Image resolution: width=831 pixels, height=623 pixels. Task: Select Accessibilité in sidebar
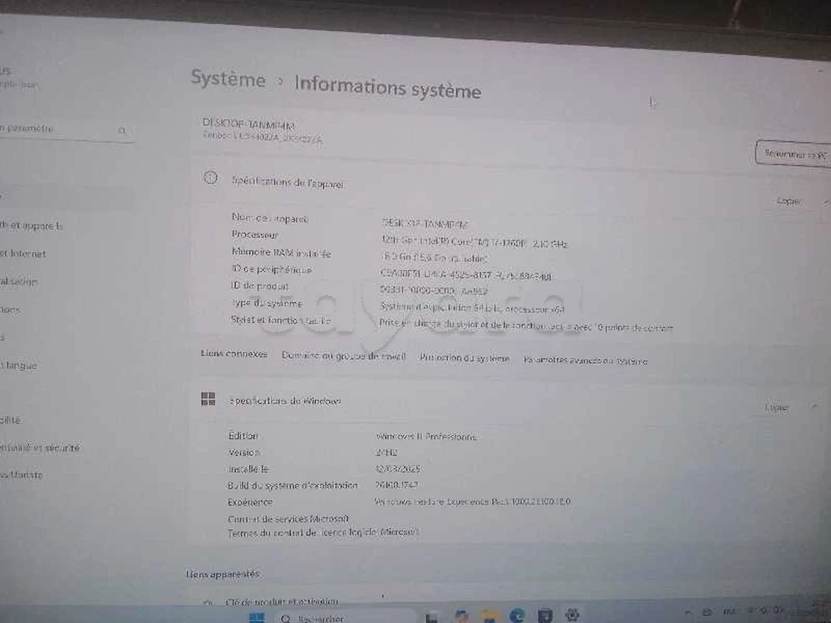10,420
